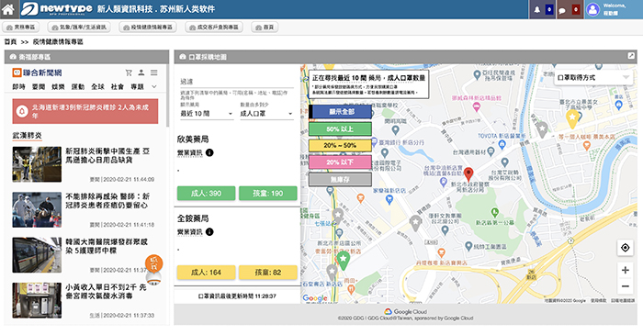Go to the home icon in header

click(x=7, y=9)
